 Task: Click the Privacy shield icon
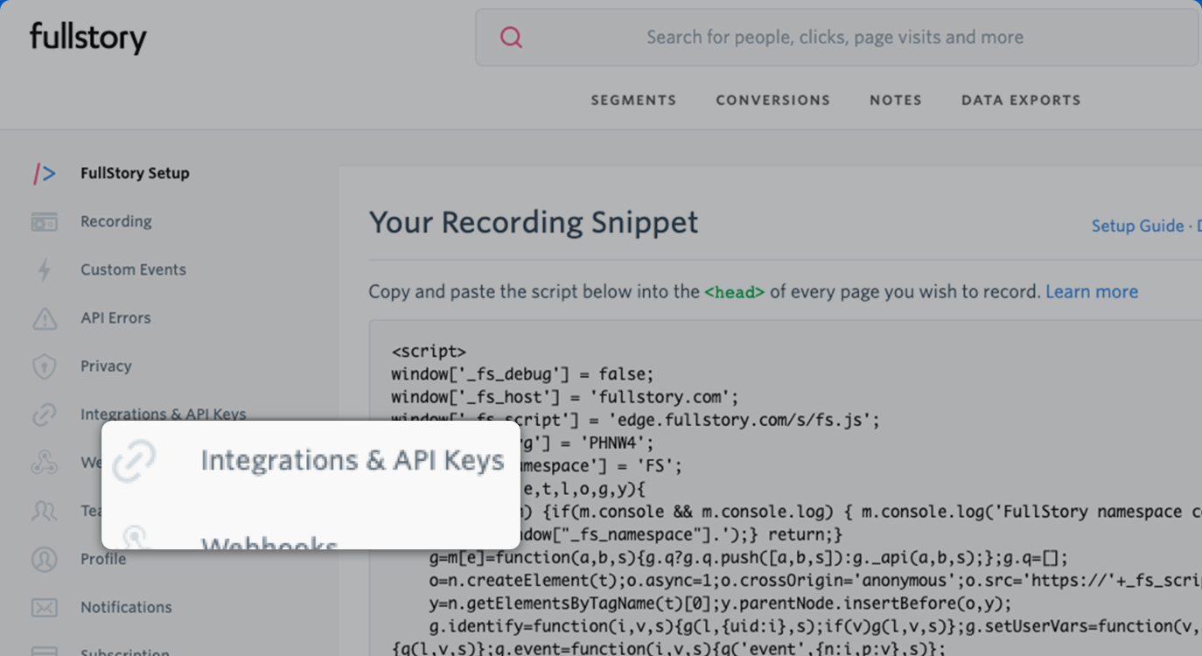(x=45, y=366)
